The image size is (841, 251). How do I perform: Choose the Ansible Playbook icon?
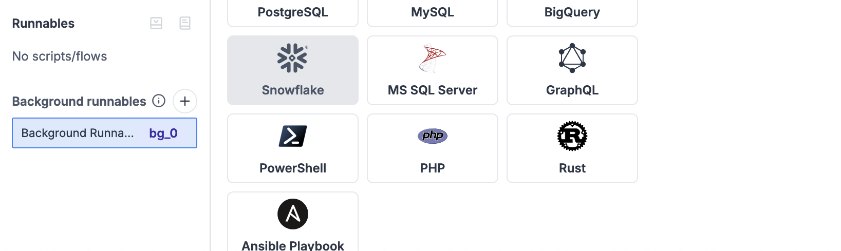[x=292, y=214]
